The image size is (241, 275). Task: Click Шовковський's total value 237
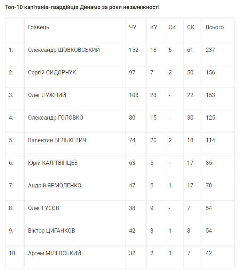pos(210,50)
